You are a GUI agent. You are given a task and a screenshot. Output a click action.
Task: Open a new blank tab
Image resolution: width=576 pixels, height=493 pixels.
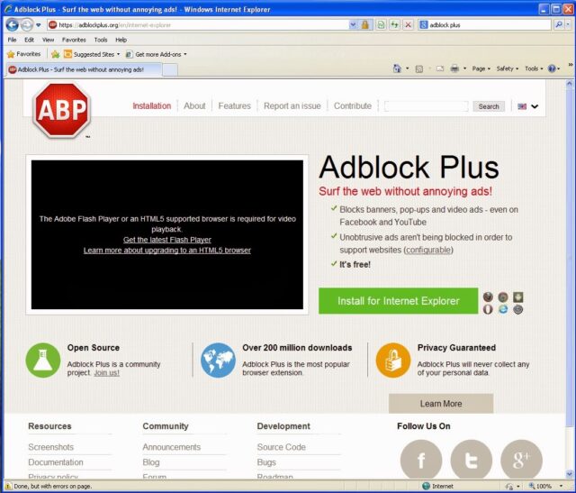[170, 69]
